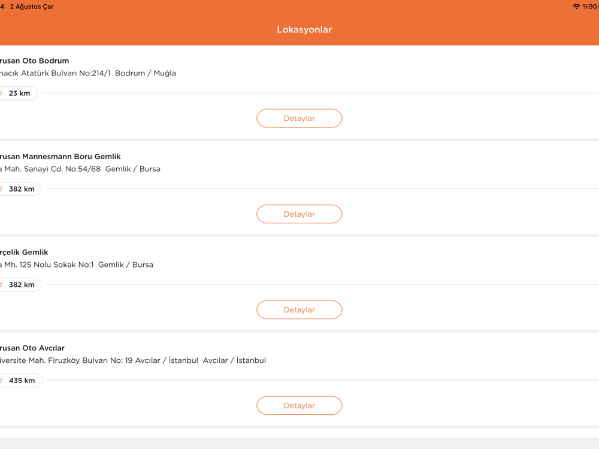Open Detaylar for the 125 Nolu Sokak location

(299, 310)
